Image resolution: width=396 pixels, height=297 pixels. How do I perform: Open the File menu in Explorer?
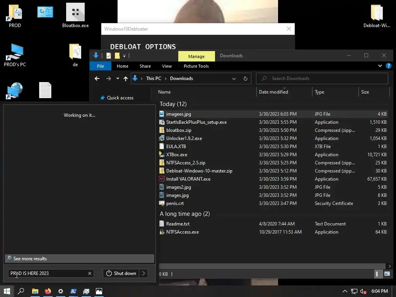(101, 66)
